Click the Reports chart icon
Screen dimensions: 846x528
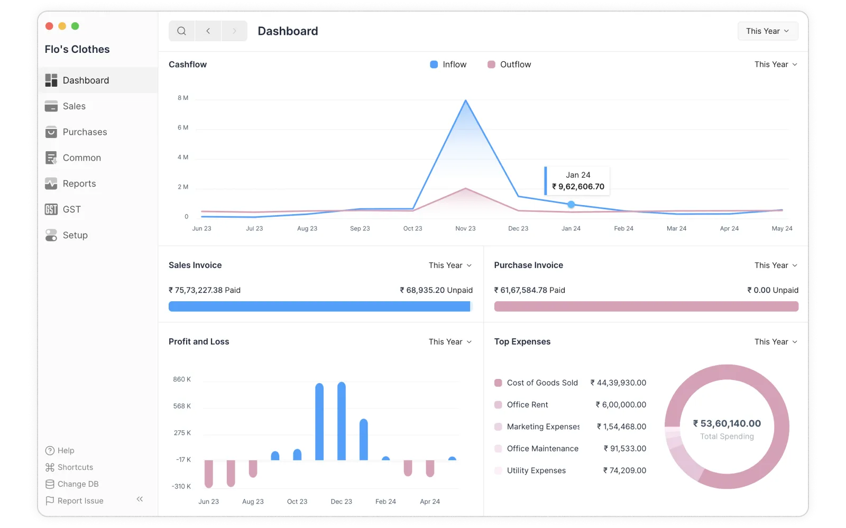pyautogui.click(x=51, y=184)
